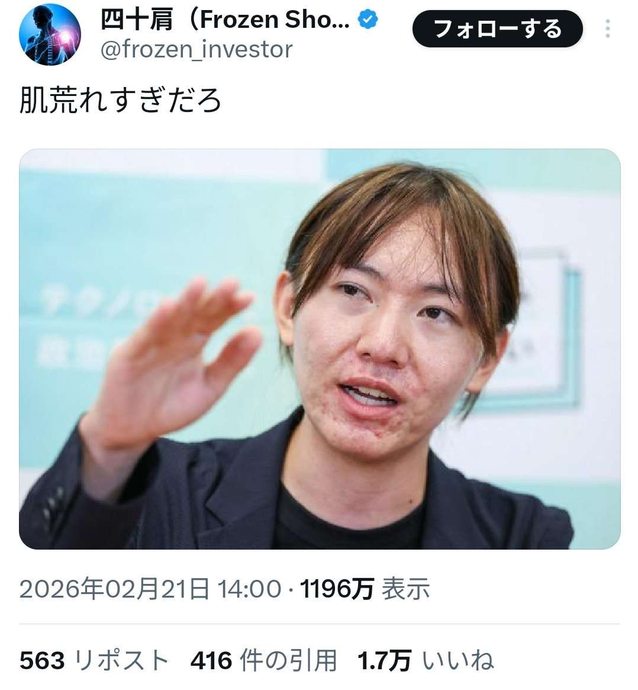Visit the @frozen_investor handle link
This screenshot has width=638, height=690.
coord(196,50)
